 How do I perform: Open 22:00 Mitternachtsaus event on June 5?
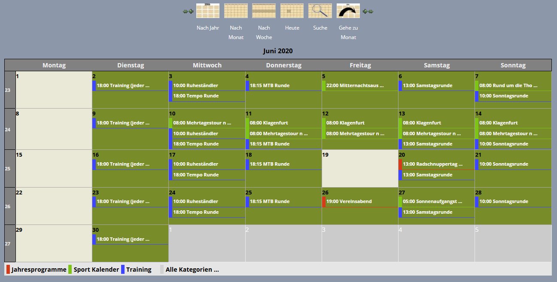click(x=355, y=85)
